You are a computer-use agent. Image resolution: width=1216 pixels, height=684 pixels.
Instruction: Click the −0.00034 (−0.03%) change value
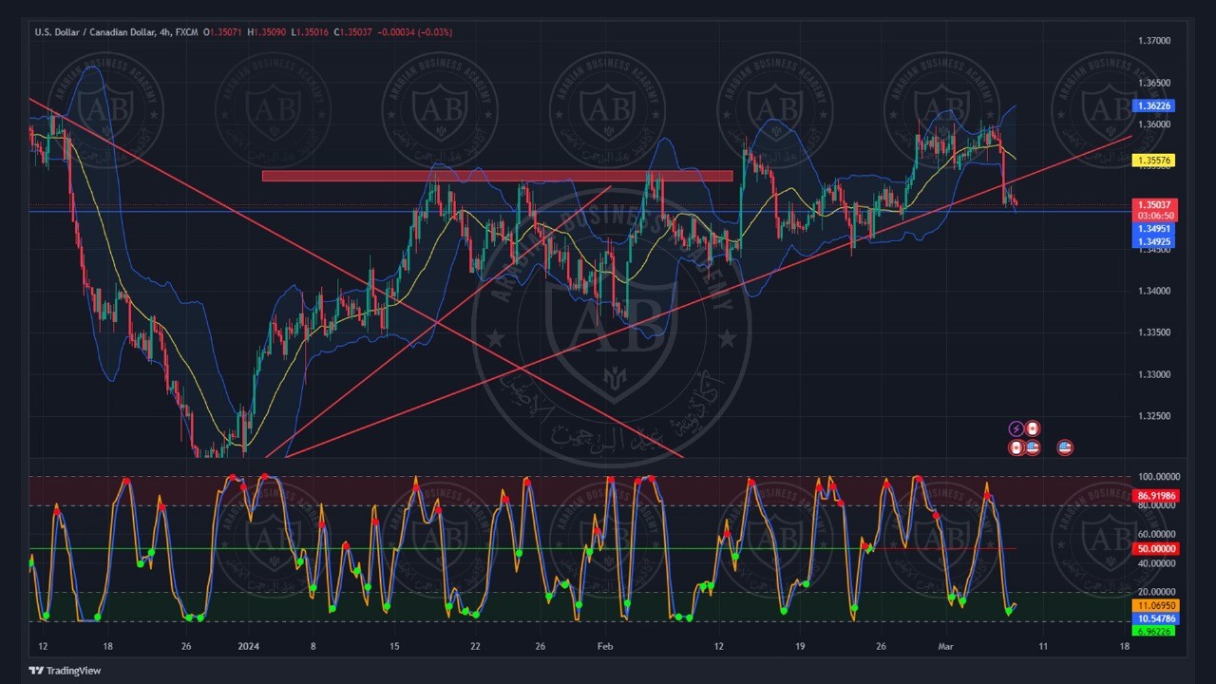415,32
